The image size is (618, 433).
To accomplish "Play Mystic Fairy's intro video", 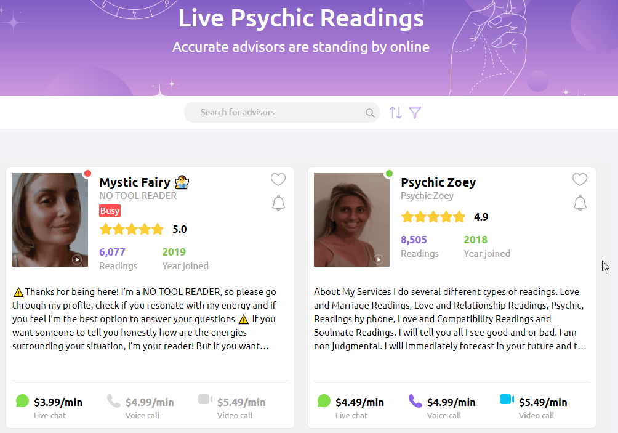I will [x=77, y=259].
